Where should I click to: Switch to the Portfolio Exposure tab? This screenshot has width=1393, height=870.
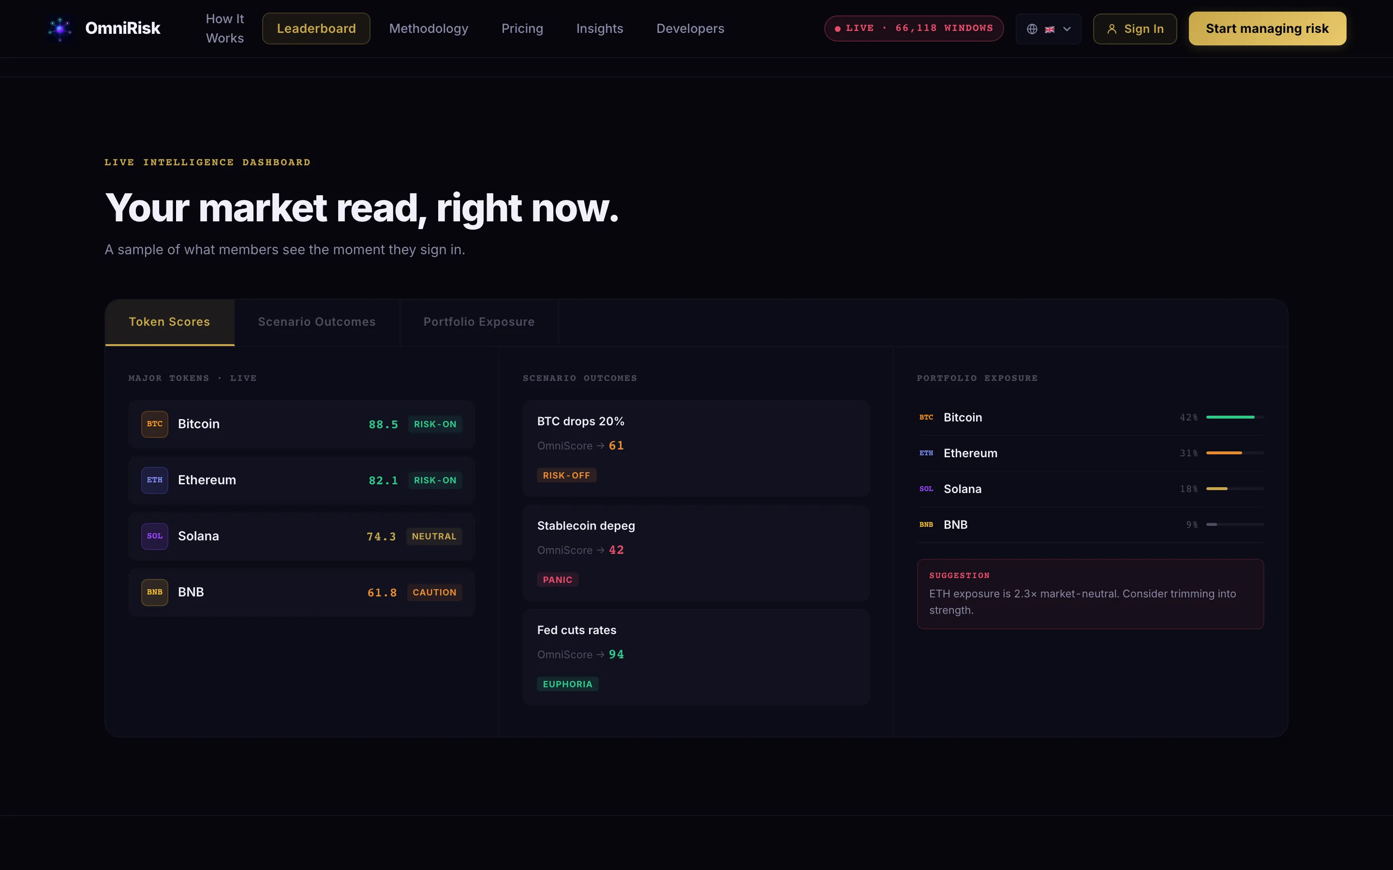[x=479, y=322]
